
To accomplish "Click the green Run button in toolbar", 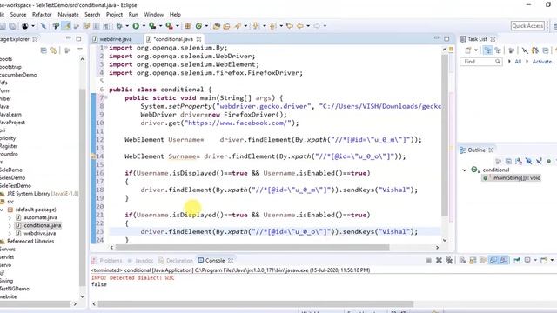I will coord(136,26).
